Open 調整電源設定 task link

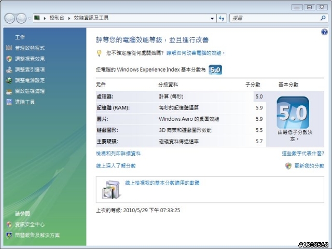click(x=30, y=80)
